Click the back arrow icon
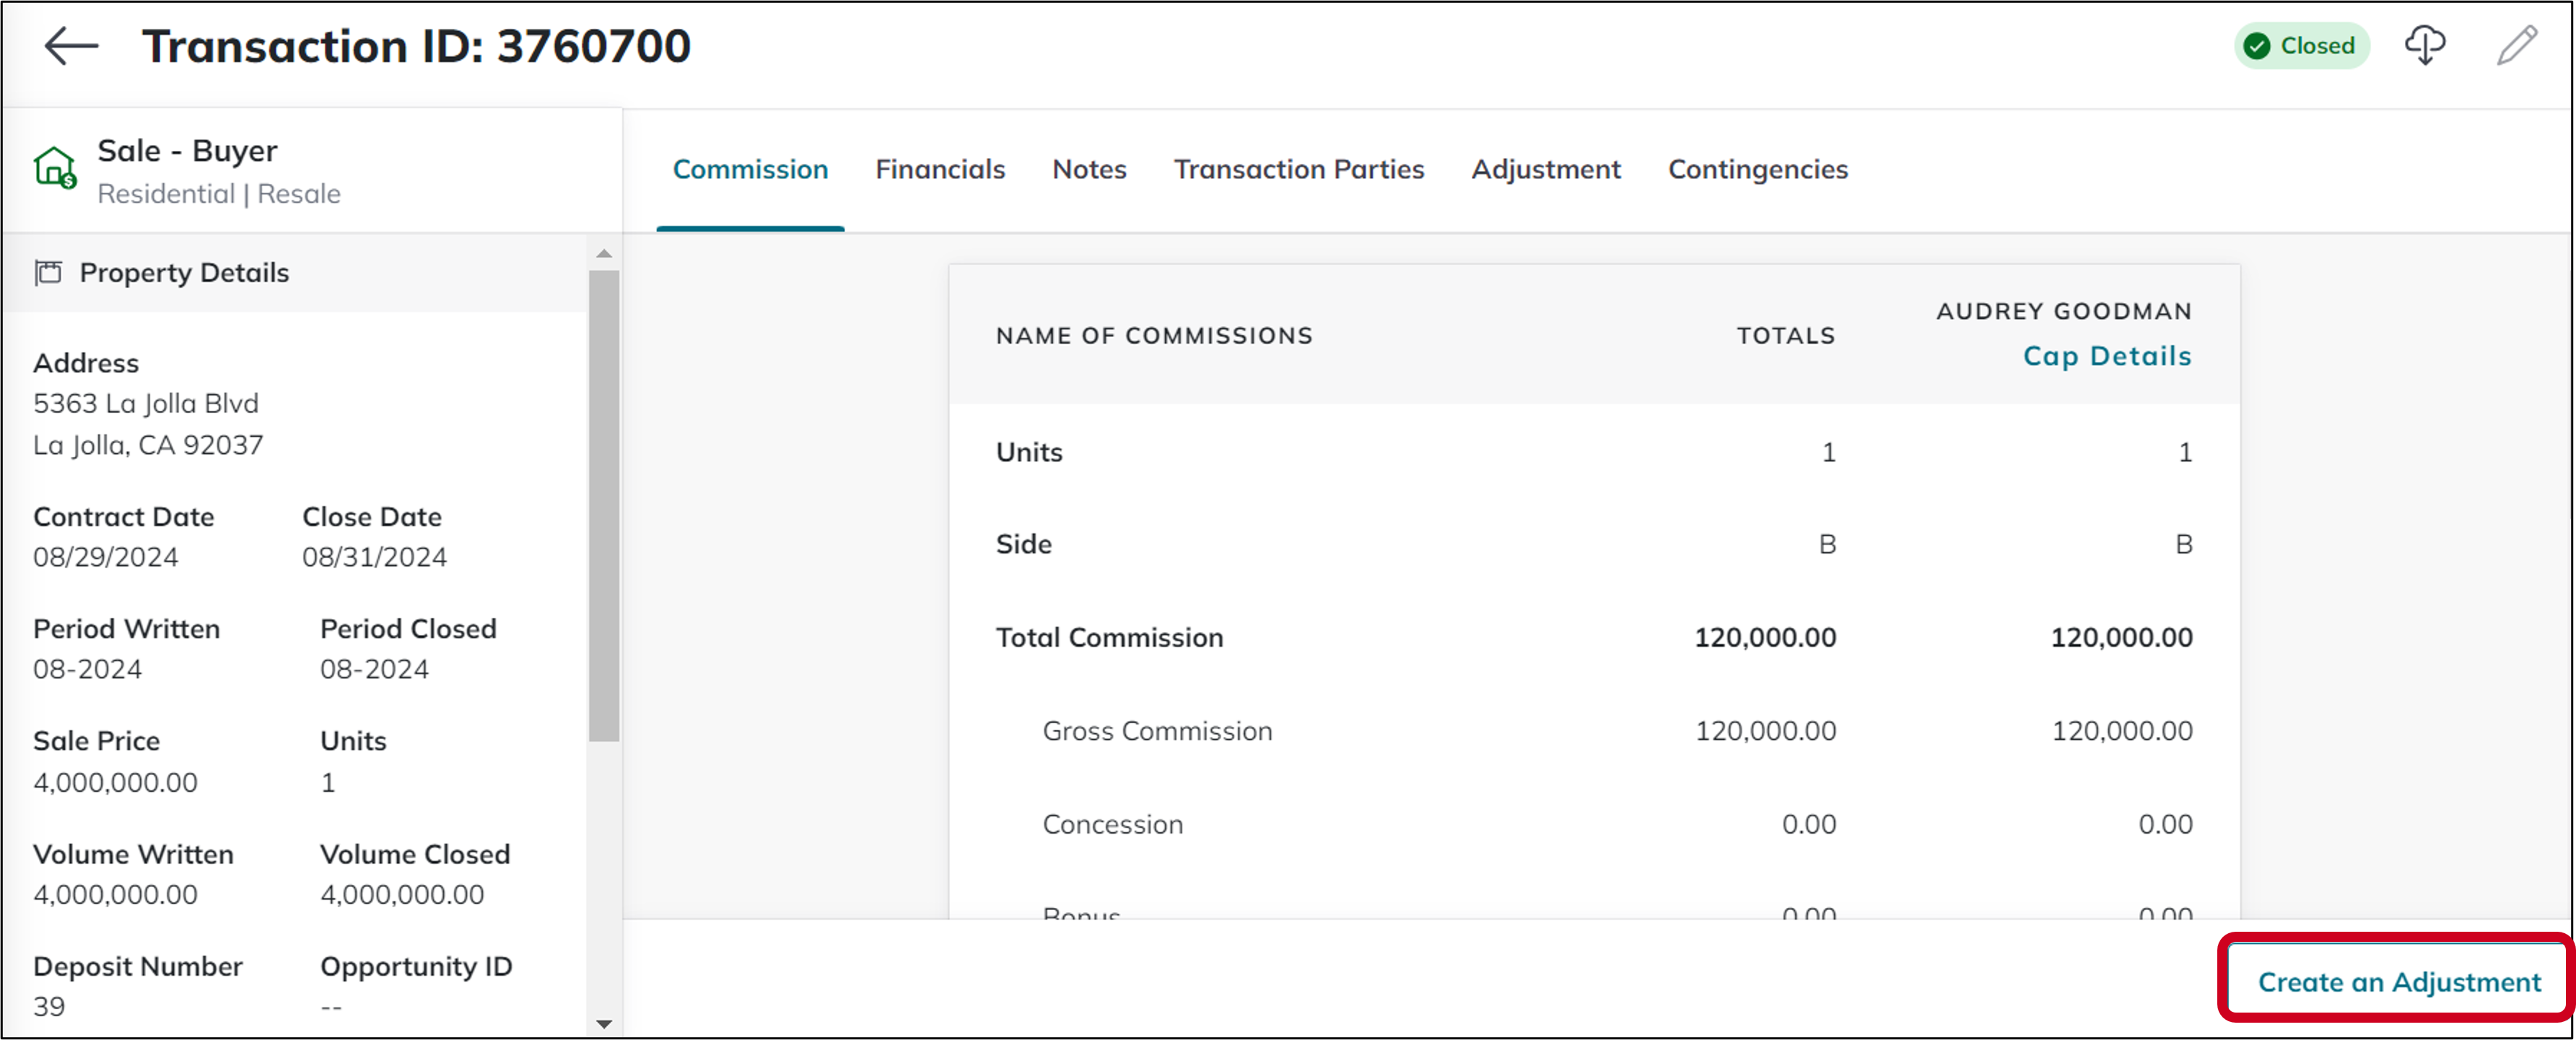Screen dimensions: 2576x1040 (x=71, y=46)
